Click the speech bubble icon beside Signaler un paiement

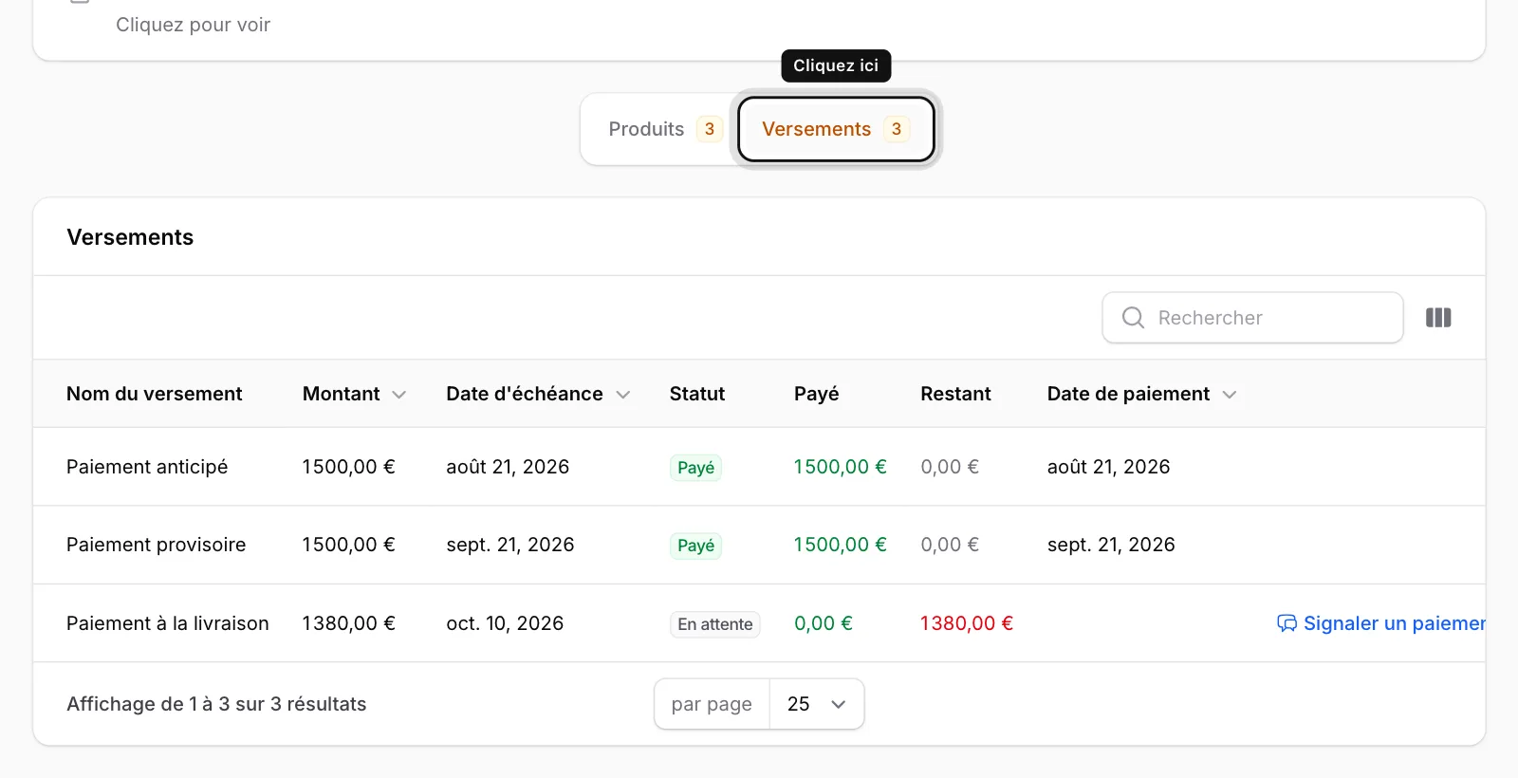[x=1287, y=623]
